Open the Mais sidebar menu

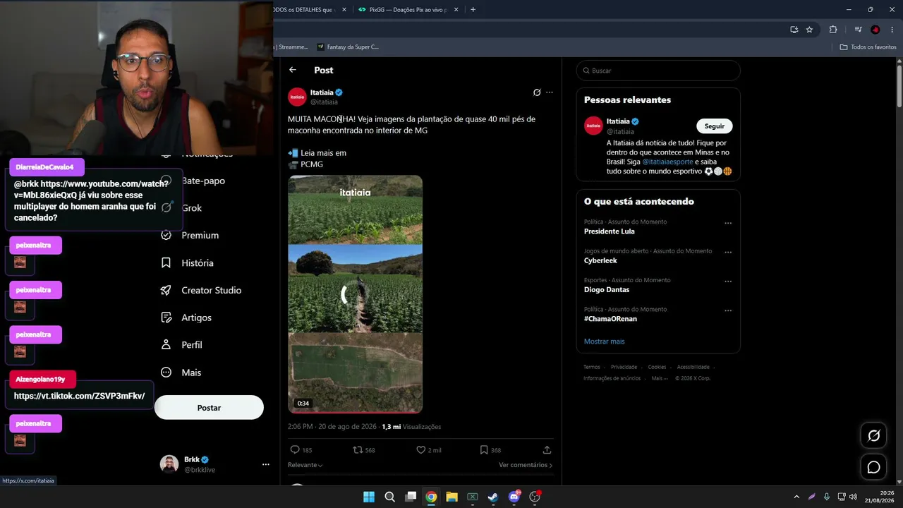181,373
